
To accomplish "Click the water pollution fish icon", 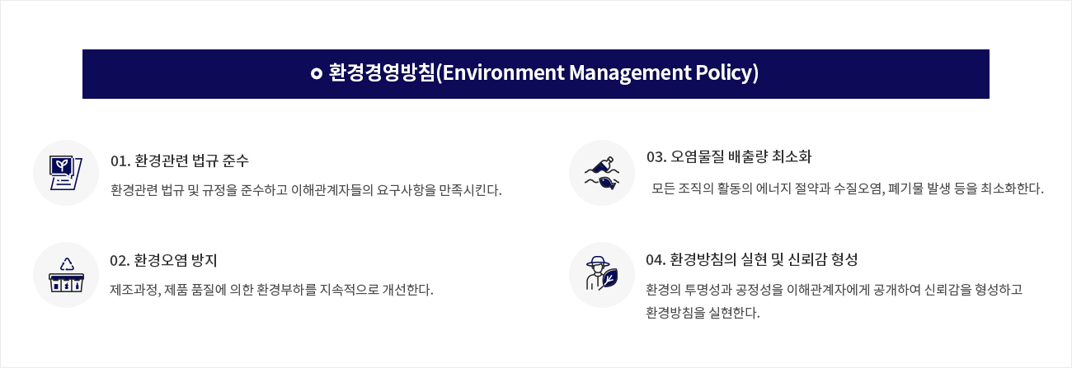I will pos(602,173).
